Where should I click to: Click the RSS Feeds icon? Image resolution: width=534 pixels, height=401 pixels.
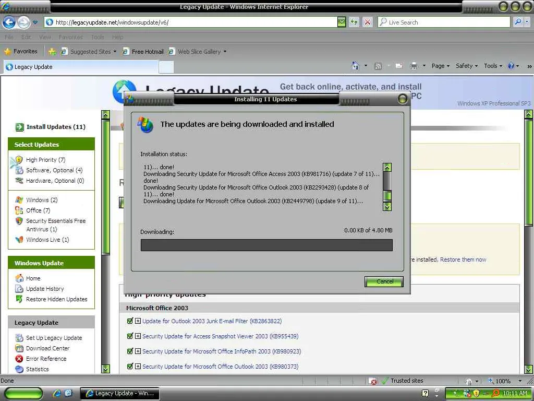(378, 66)
